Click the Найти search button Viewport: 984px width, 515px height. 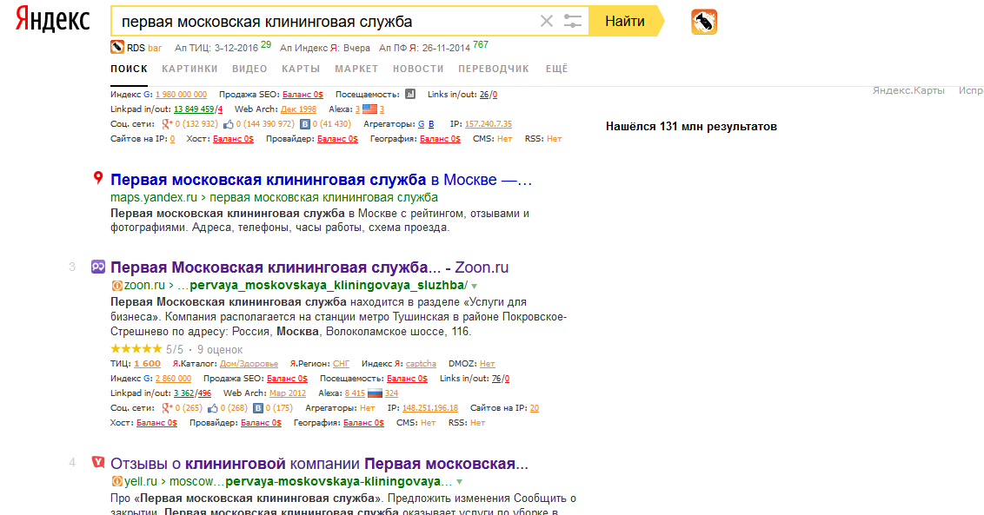coord(625,22)
